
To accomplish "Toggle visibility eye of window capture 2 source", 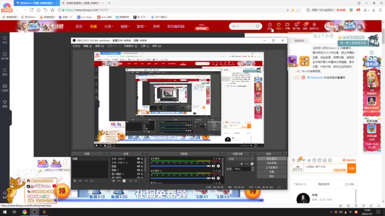I will coord(138,174).
